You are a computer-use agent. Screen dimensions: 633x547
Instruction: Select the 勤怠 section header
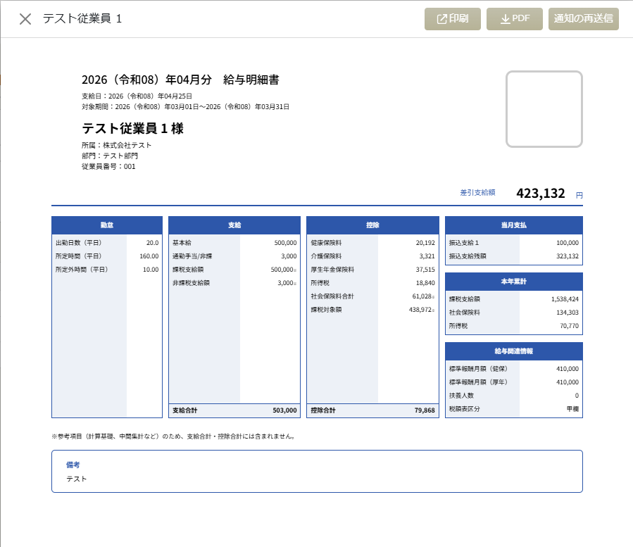(107, 225)
